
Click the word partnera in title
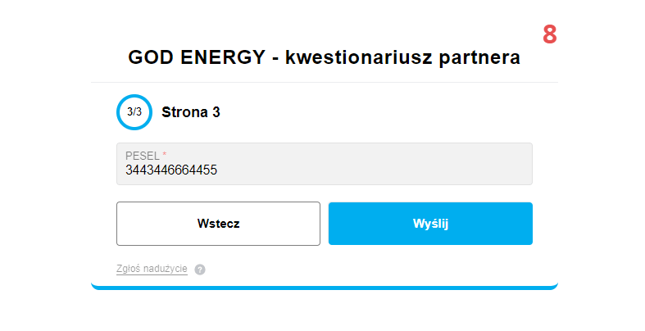[479, 58]
